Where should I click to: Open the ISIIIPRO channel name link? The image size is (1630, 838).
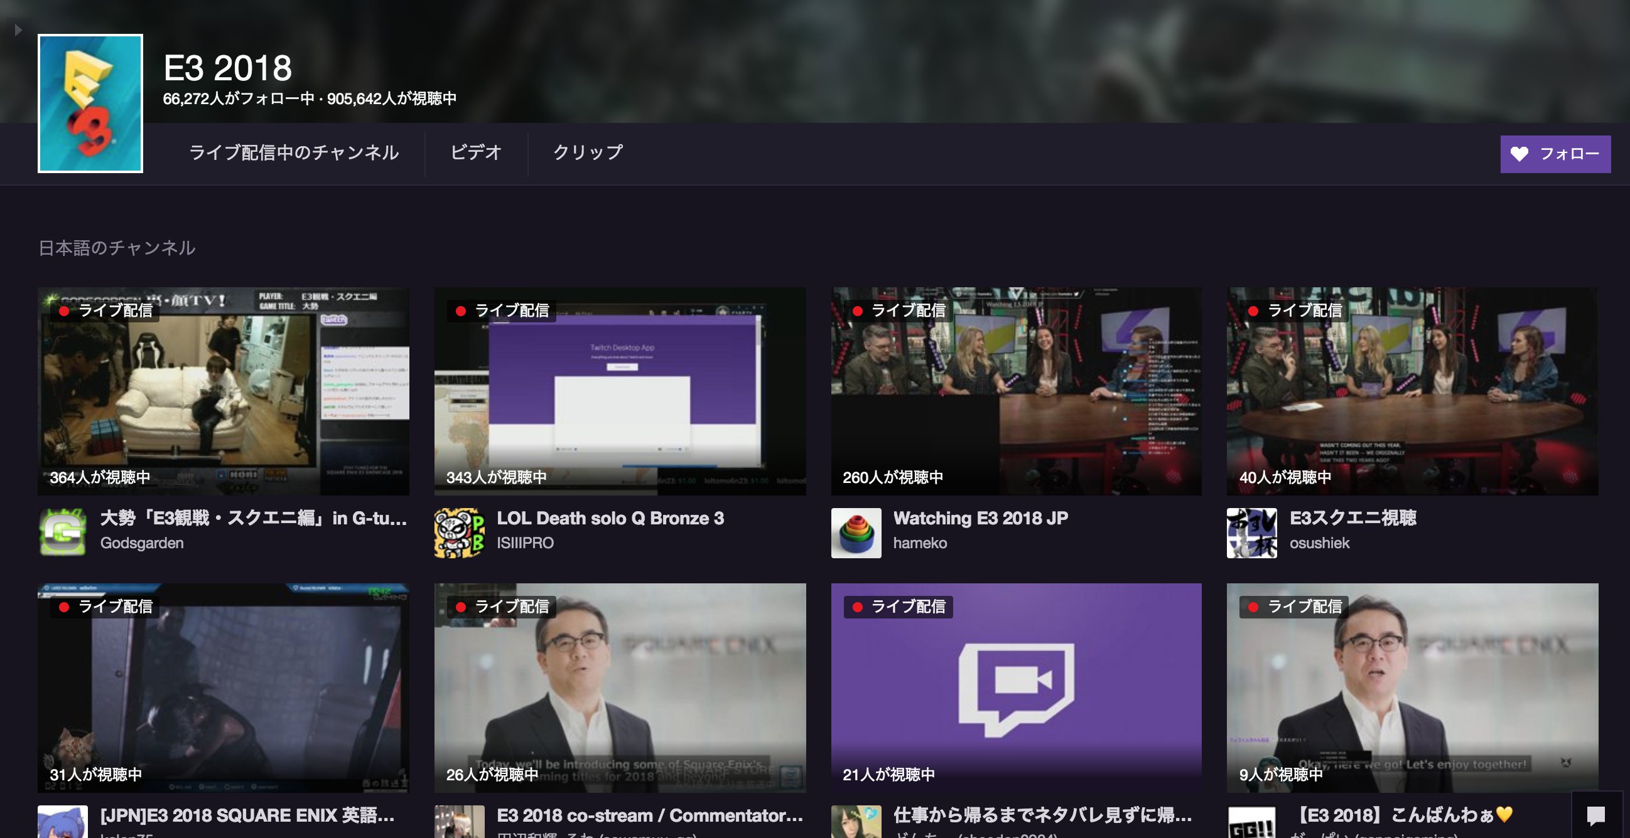click(x=525, y=543)
